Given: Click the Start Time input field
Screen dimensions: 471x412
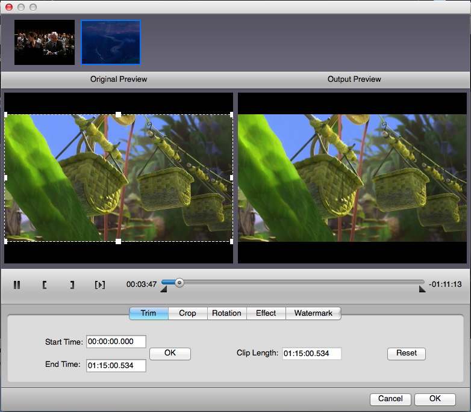Looking at the screenshot, I should tap(116, 342).
